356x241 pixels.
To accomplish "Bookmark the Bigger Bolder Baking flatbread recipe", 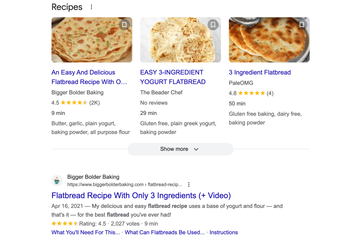I will 124,25.
